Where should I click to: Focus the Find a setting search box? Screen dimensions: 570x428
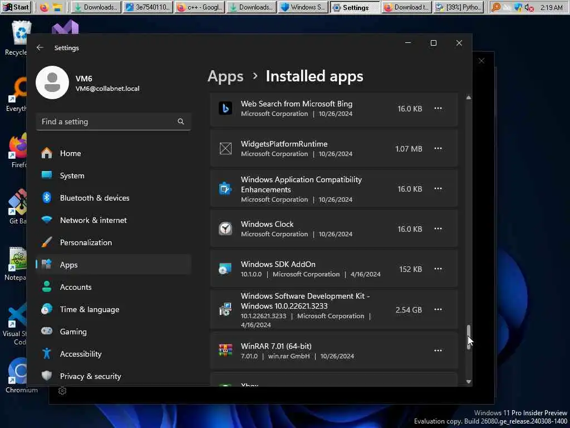[114, 121]
